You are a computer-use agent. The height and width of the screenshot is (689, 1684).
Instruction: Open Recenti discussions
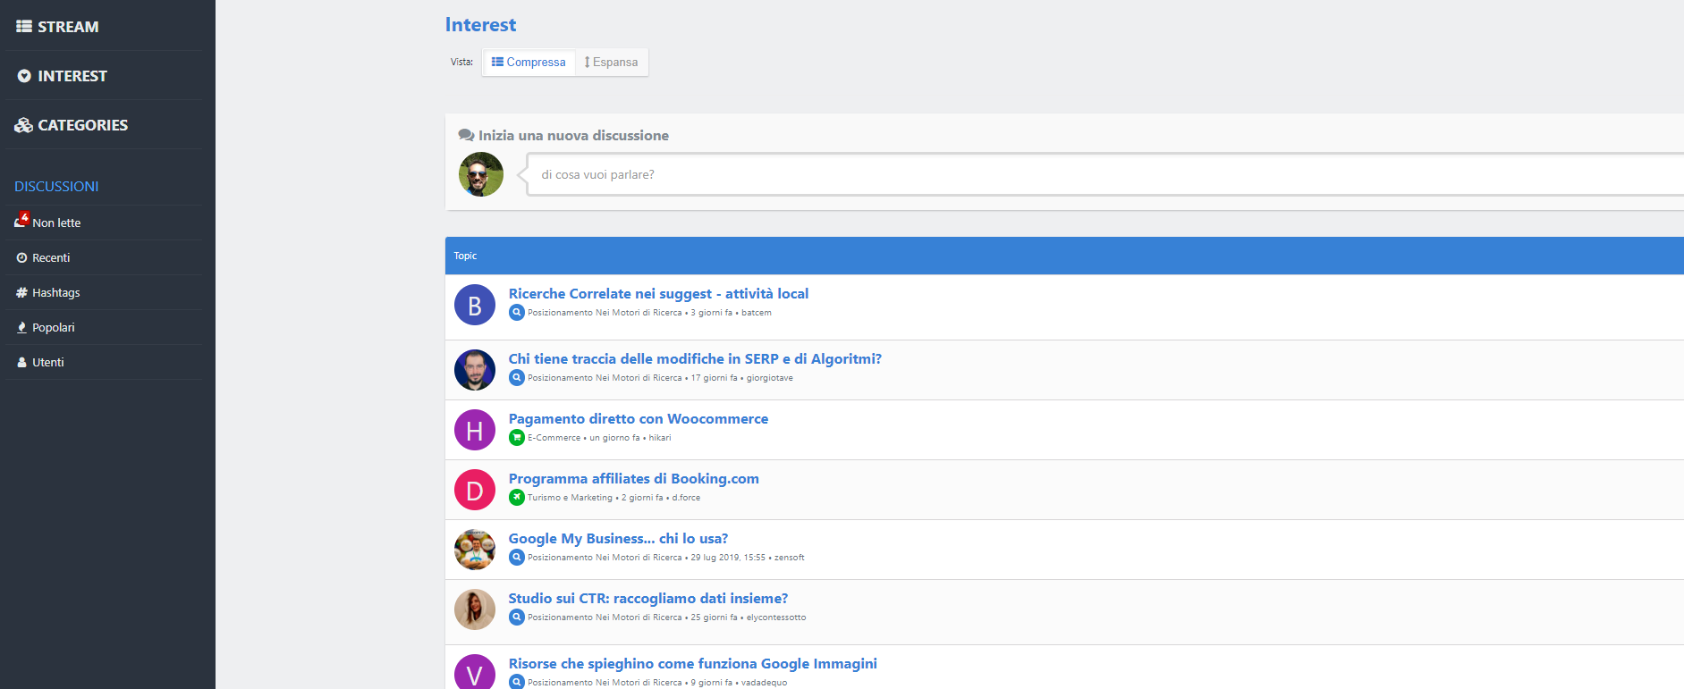click(51, 257)
